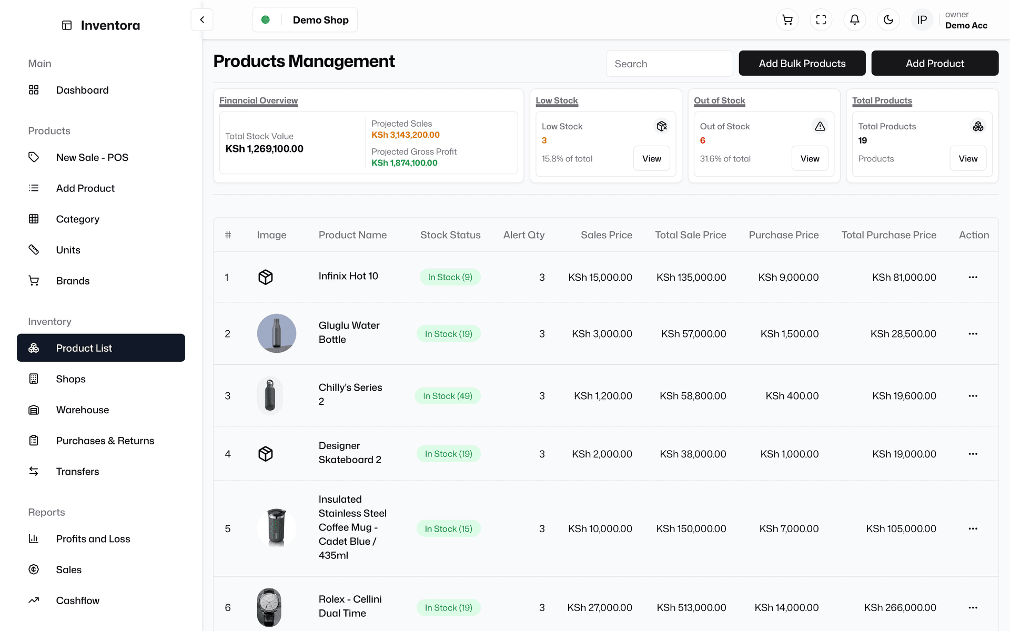Click the Units tag icon
1010x631 pixels.
(x=34, y=250)
